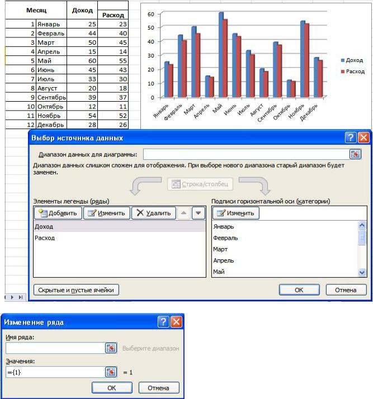Click the Месяц column header cell
373x399 pixels.
[x=36, y=10]
